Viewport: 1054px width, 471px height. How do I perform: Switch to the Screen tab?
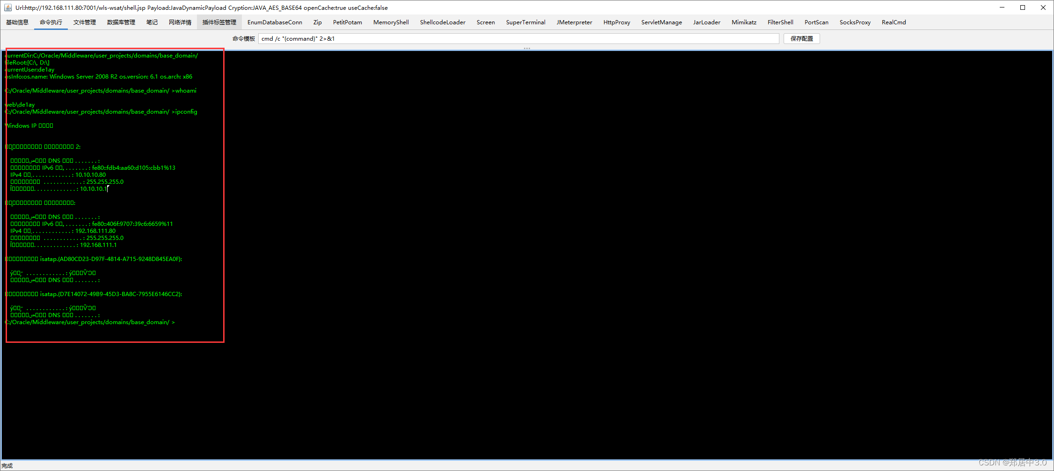(486, 22)
